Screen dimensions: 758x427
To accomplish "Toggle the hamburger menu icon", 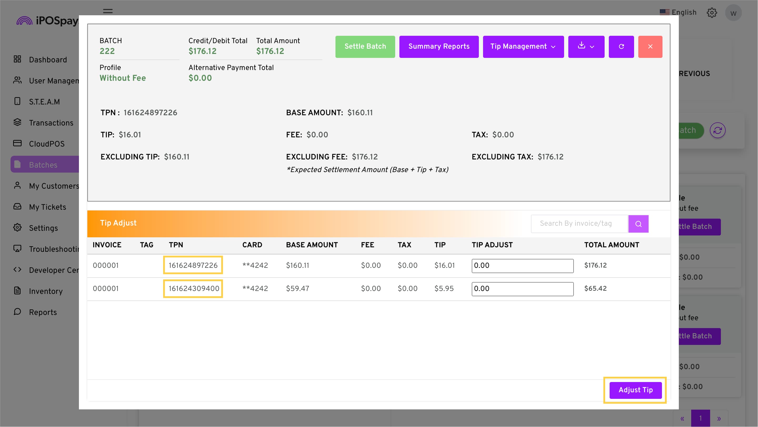I will (108, 11).
